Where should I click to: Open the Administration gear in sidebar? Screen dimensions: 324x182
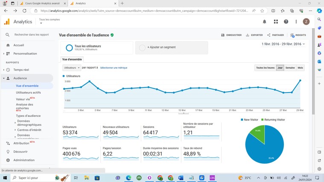pyautogui.click(x=8, y=160)
